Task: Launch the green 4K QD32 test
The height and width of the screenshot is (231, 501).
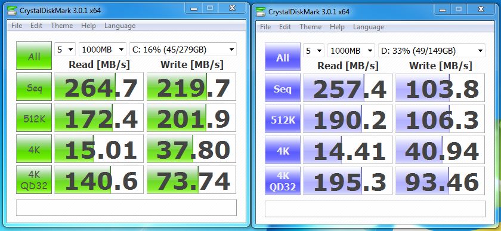Action: pos(34,180)
